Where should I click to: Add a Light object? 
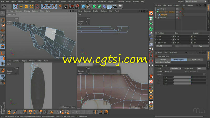pyautogui.click(x=120, y=6)
